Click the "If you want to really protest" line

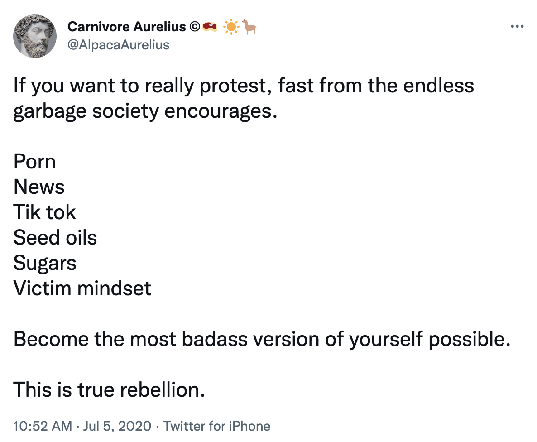[x=244, y=86]
